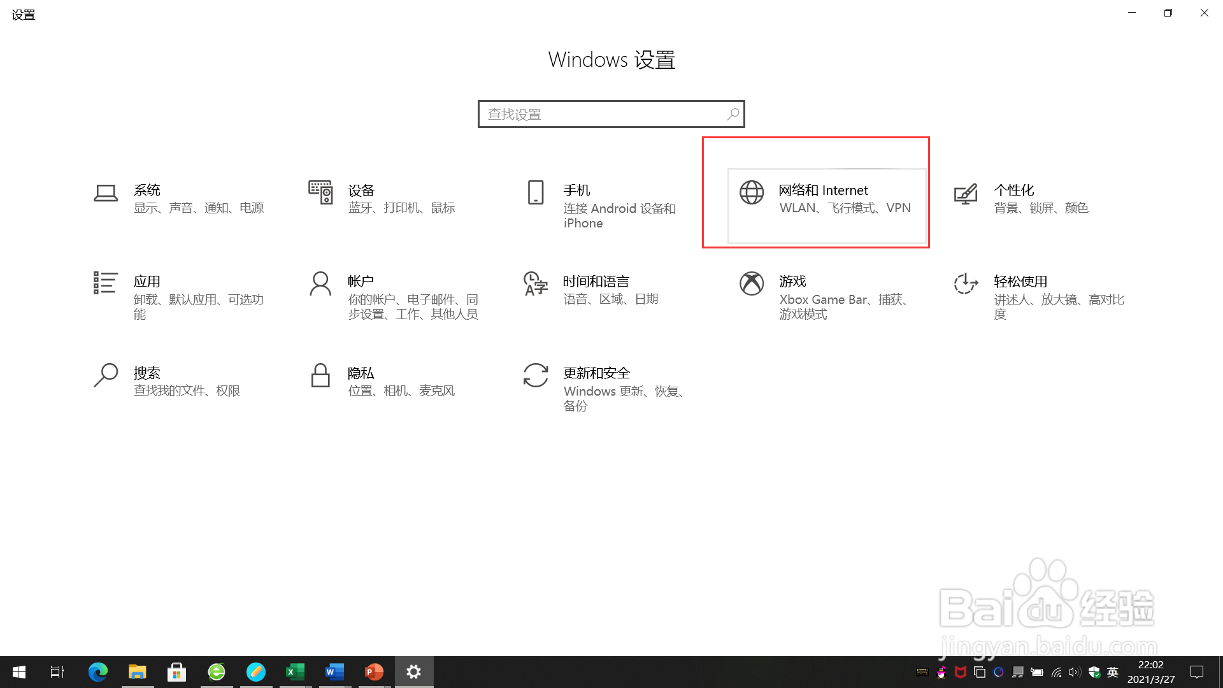Open the 更新和安全 refresh arrows icon
Screen dimensions: 1223x688
coord(536,375)
